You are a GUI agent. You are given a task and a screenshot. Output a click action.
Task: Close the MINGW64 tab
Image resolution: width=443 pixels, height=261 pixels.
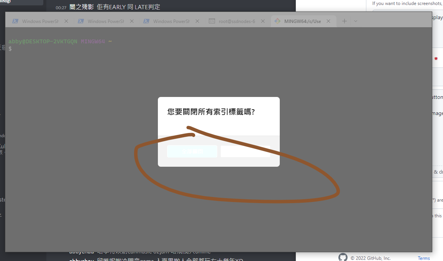pos(328,21)
